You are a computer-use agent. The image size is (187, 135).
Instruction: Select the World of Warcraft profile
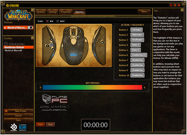[x=13, y=50]
